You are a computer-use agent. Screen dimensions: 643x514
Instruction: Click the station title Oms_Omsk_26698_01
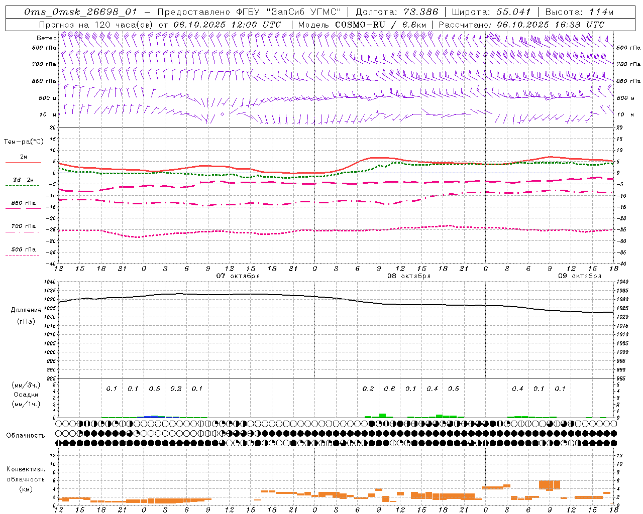80,12
